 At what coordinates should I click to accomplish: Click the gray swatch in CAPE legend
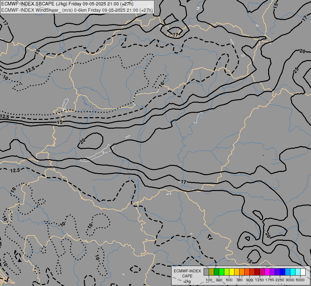click(206, 272)
